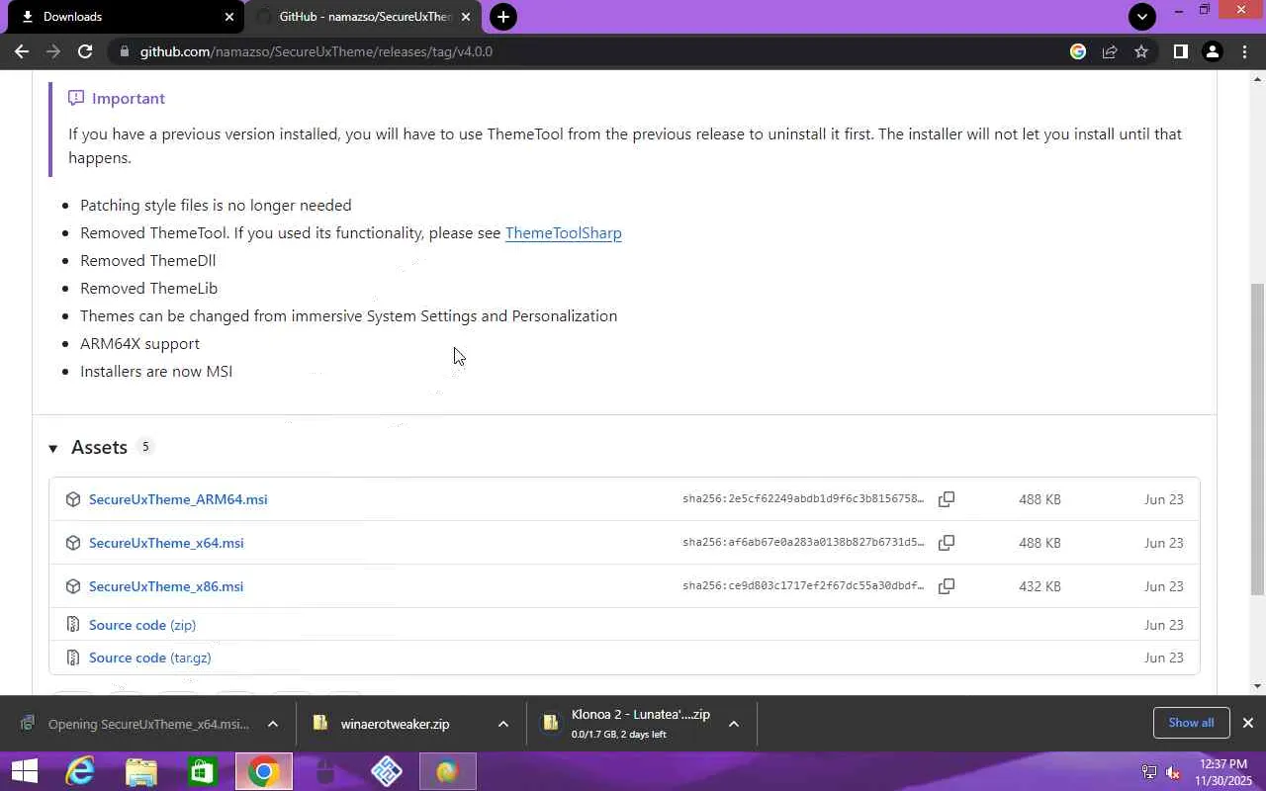1266x791 pixels.
Task: Copy the SHA256 hash for SecureUxTheme_ARM64.msi
Action: point(947,499)
